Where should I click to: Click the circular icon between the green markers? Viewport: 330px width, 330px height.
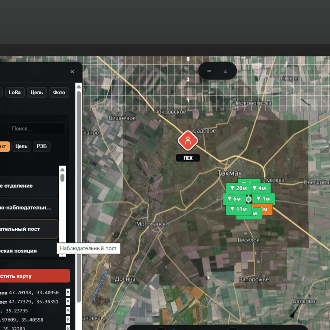coord(249,199)
